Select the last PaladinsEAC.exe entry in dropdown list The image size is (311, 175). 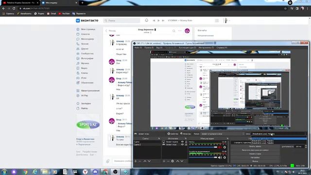[x=279, y=143]
